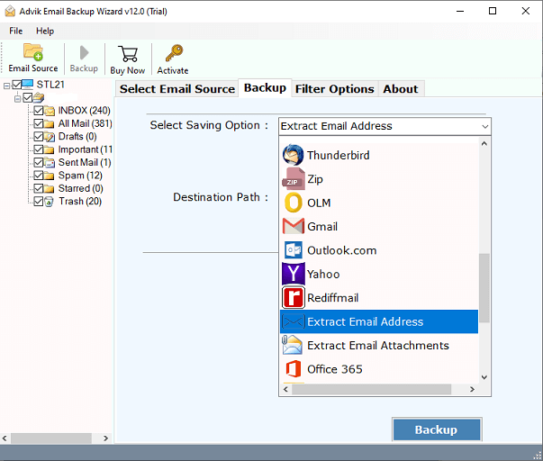This screenshot has width=543, height=461.
Task: Click the dropdown list scroll up arrow
Action: pyautogui.click(x=484, y=143)
